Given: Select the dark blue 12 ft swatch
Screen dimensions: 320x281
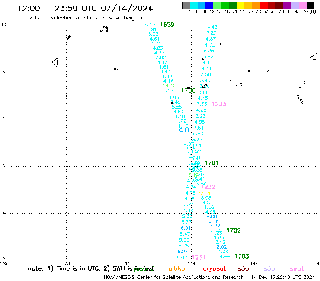Looking at the screenshot, I should coord(209,5).
